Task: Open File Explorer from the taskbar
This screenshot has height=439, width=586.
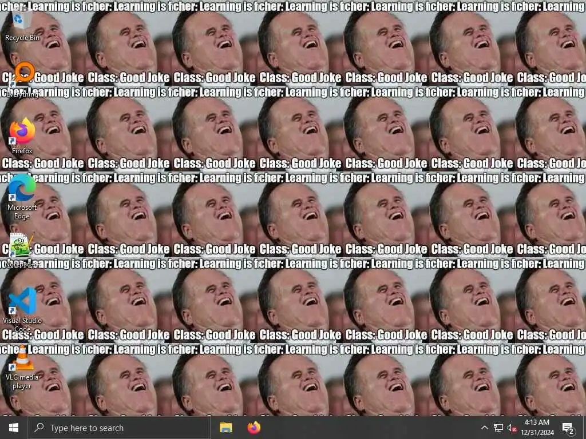Action: tap(225, 428)
